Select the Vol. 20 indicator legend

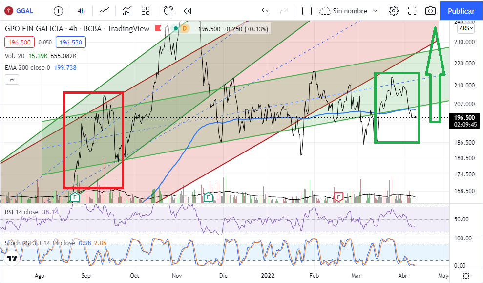pos(15,56)
